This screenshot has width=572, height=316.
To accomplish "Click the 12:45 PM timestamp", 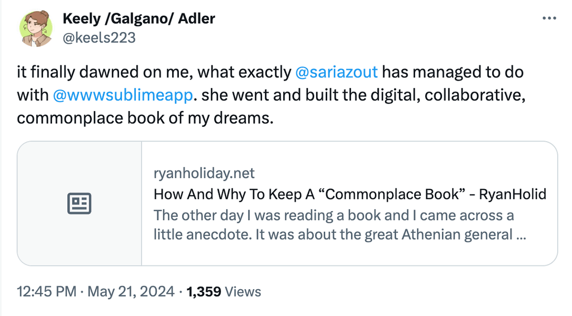I will click(47, 292).
